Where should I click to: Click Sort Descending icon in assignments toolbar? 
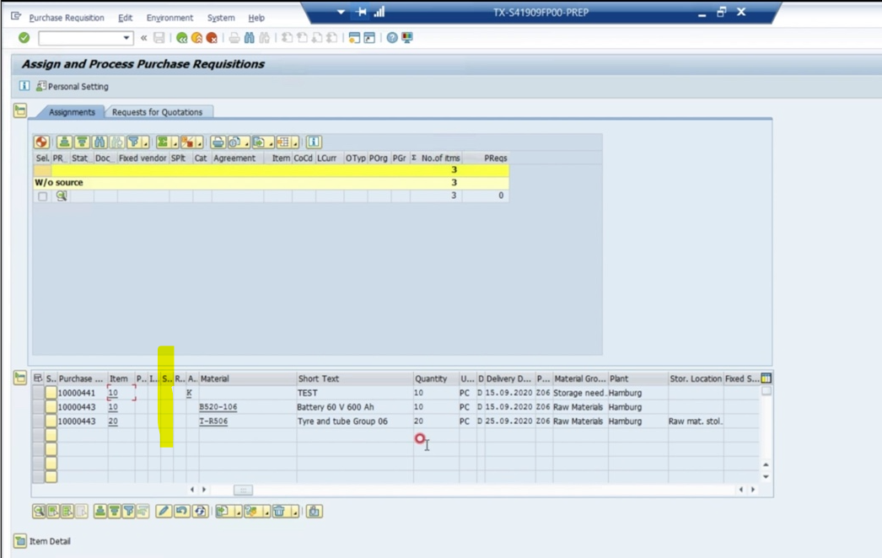(82, 142)
